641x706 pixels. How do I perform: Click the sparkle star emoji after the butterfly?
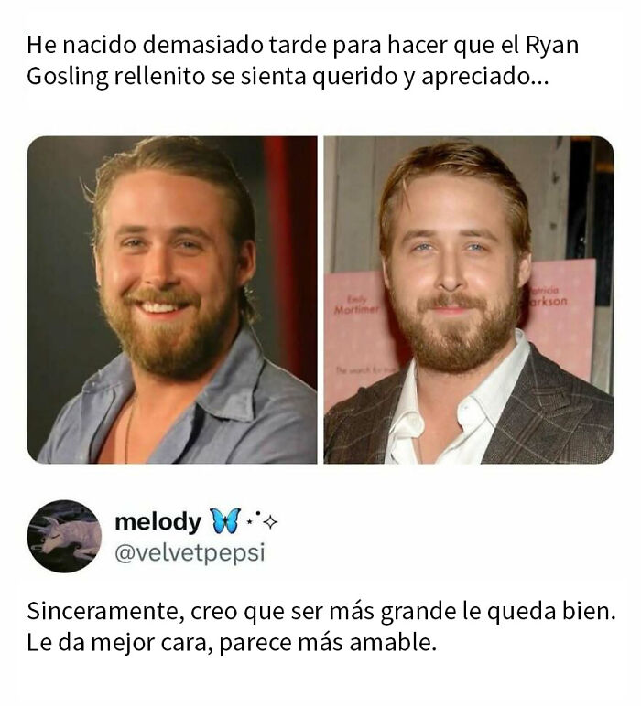point(270,523)
